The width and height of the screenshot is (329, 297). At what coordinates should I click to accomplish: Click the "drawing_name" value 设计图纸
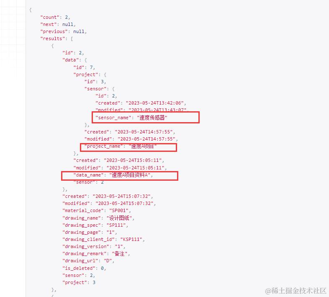pos(119,218)
